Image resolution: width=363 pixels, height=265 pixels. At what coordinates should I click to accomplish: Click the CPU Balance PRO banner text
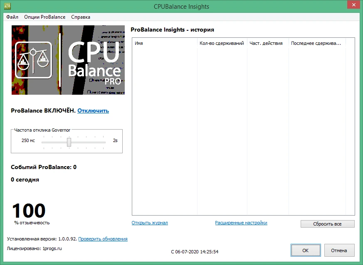click(x=95, y=62)
